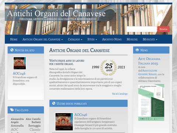Click the Direzione Artistica Adriano Giacometto subtitle

pos(58,19)
